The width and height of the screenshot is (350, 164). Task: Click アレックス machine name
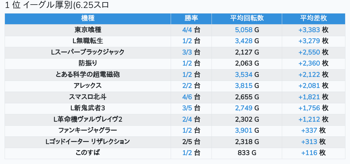(x=88, y=86)
